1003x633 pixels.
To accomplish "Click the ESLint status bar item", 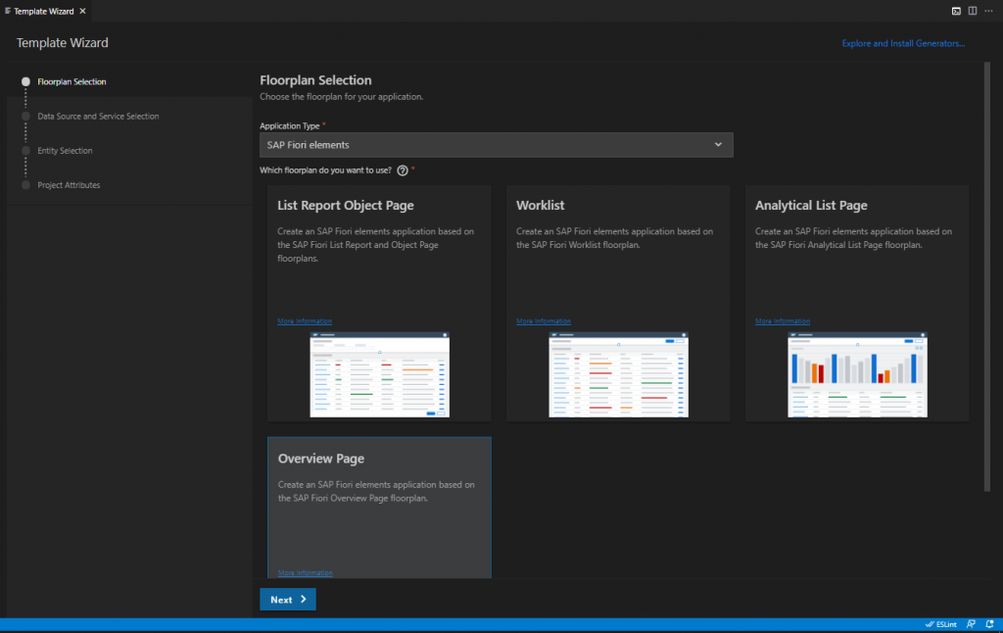I will [941, 624].
